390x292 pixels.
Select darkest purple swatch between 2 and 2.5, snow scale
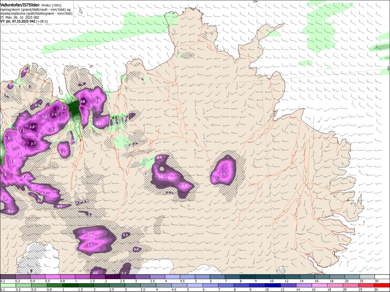coord(113,277)
